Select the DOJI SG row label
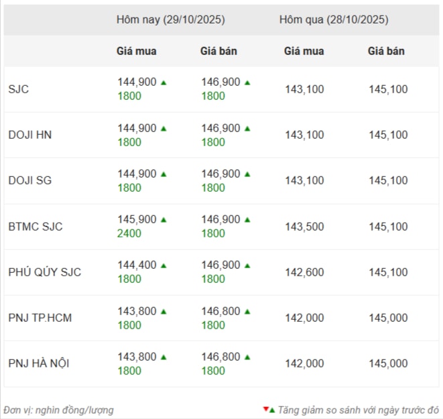Image resolution: width=443 pixels, height=419 pixels. 30,180
